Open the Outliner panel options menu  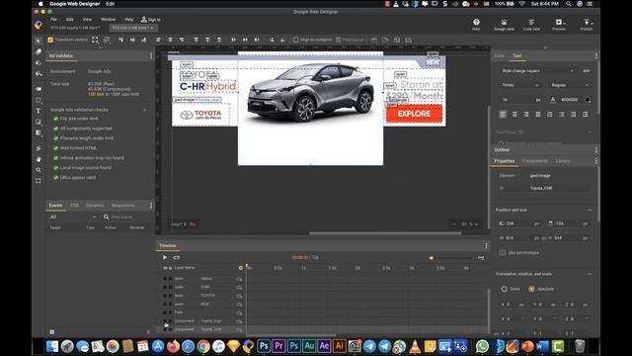coord(596,149)
